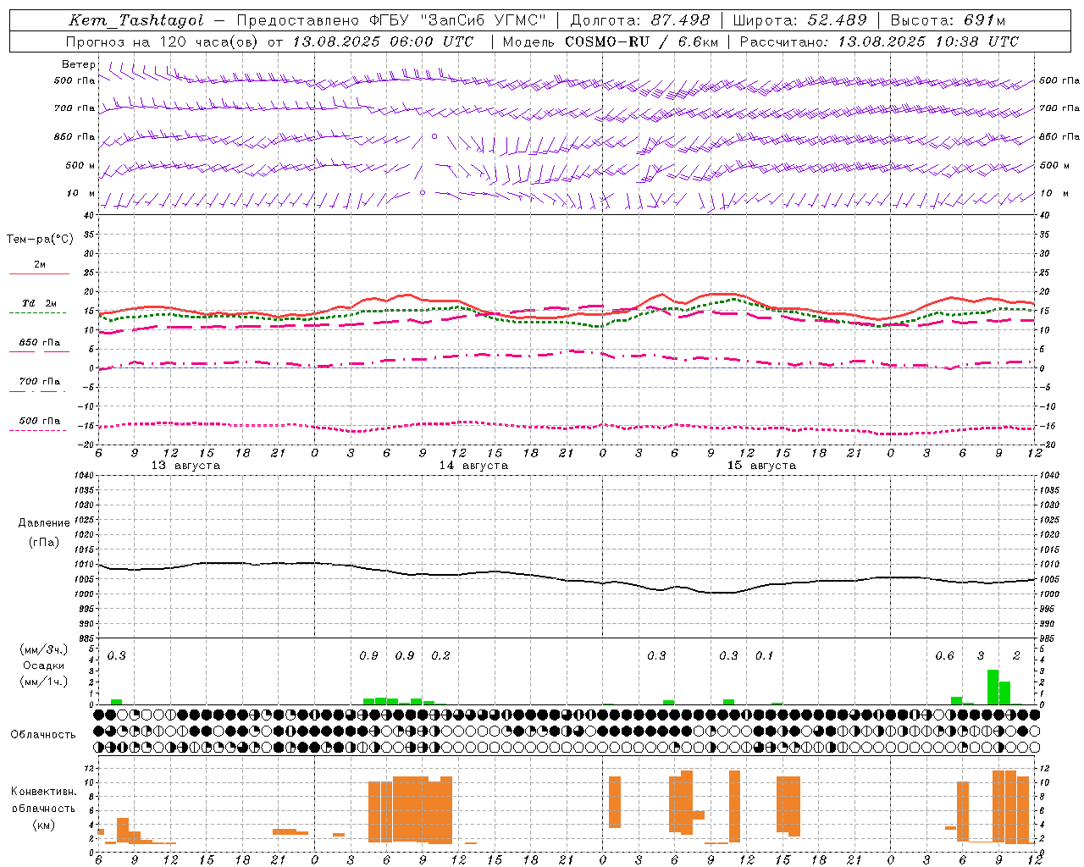The image size is (1084, 867).
Task: Click the (мм/3ч.) precipitation unit label
Action: pos(44,649)
